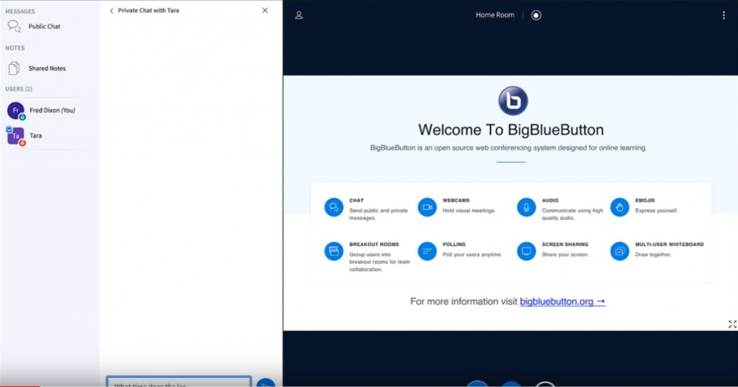
Task: Click the MESSAGES section header
Action: (x=20, y=12)
